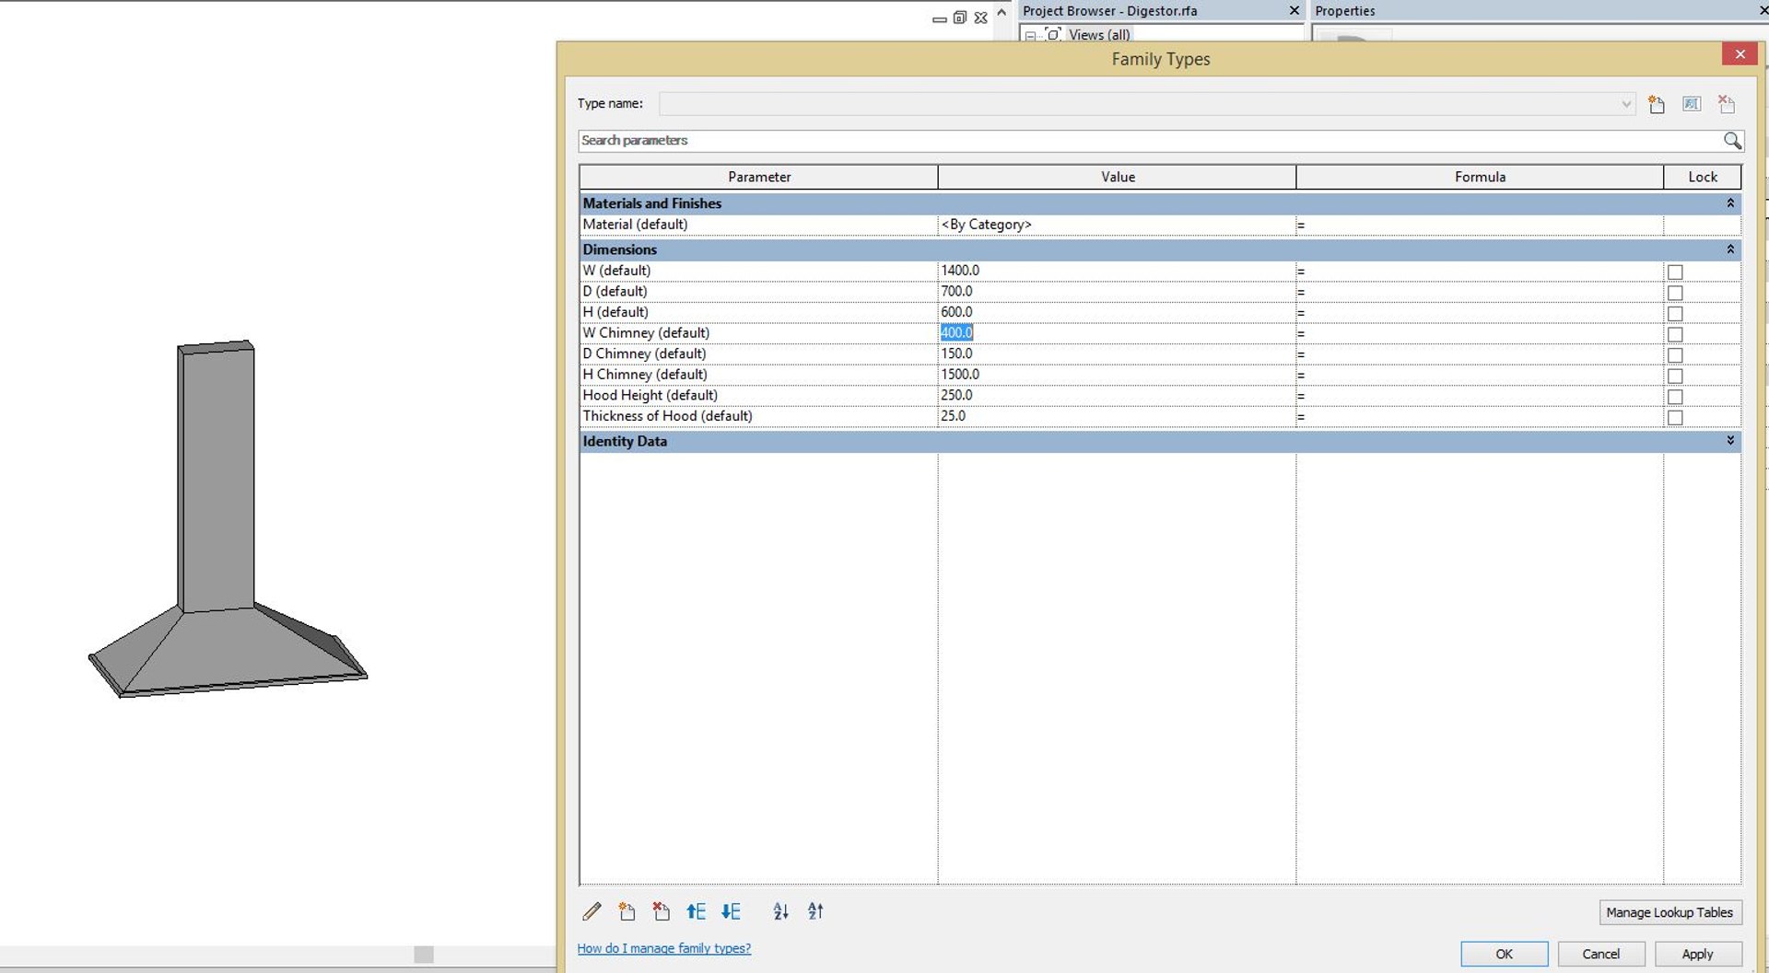Lock the W (default) parameter
Viewport: 1769px width, 973px height.
coord(1675,272)
